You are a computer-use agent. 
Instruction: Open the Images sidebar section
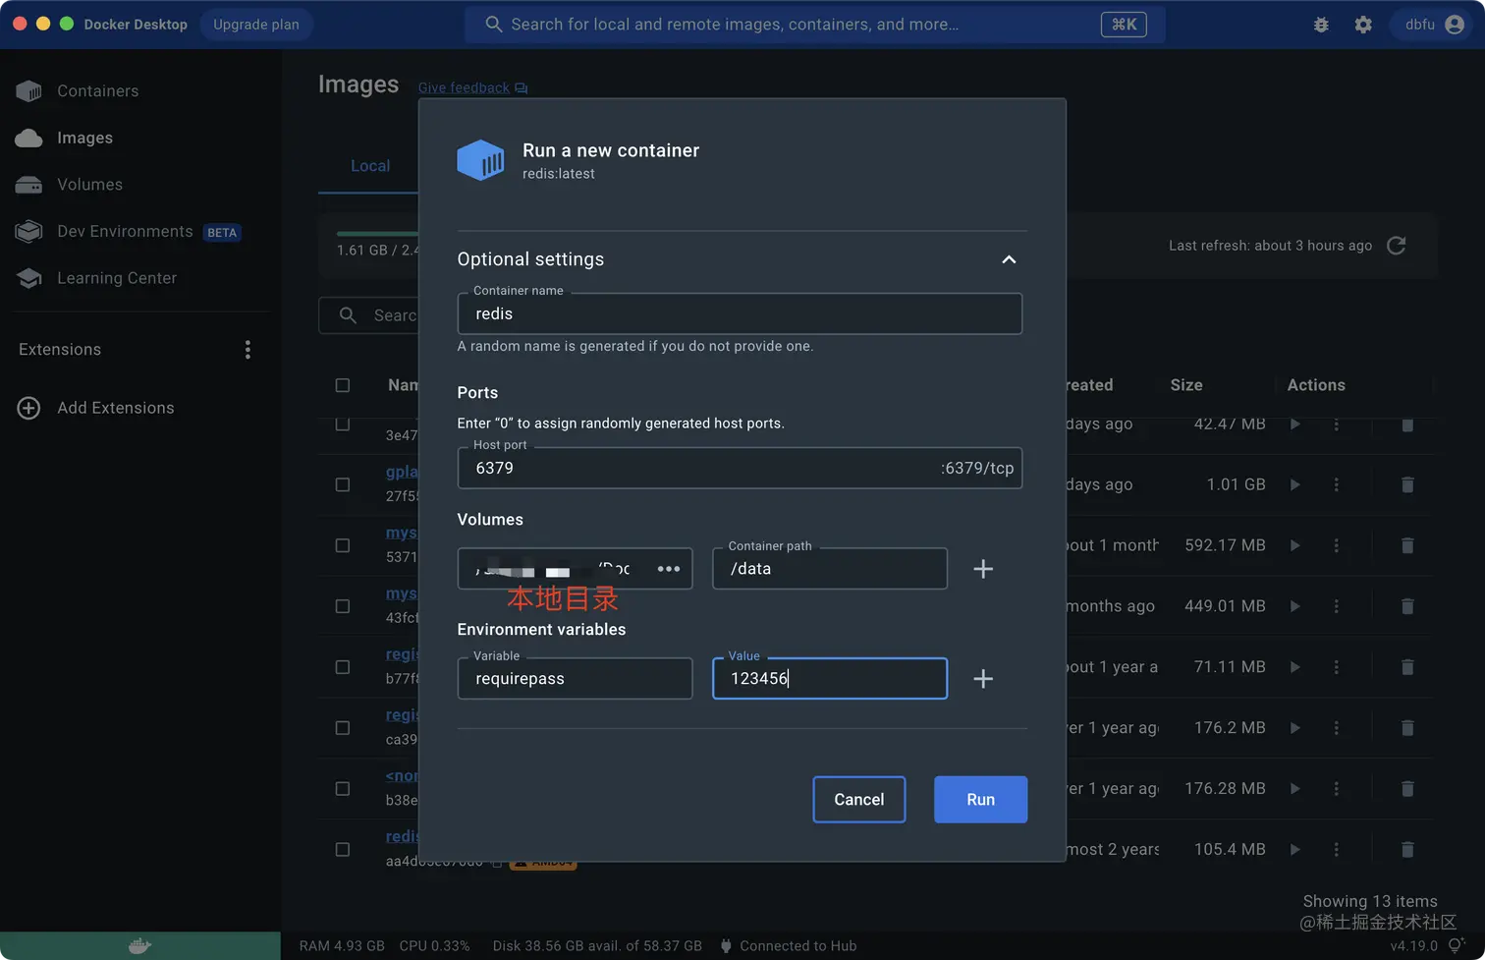tap(84, 138)
